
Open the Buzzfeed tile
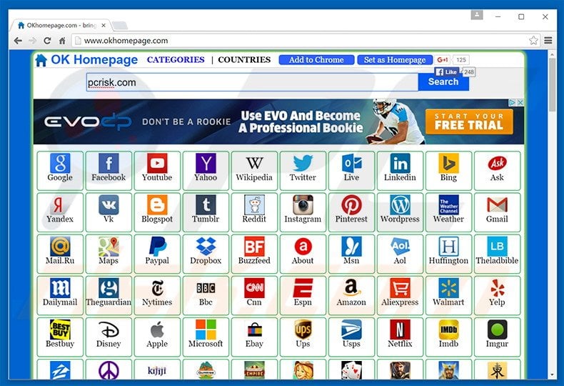coord(254,254)
